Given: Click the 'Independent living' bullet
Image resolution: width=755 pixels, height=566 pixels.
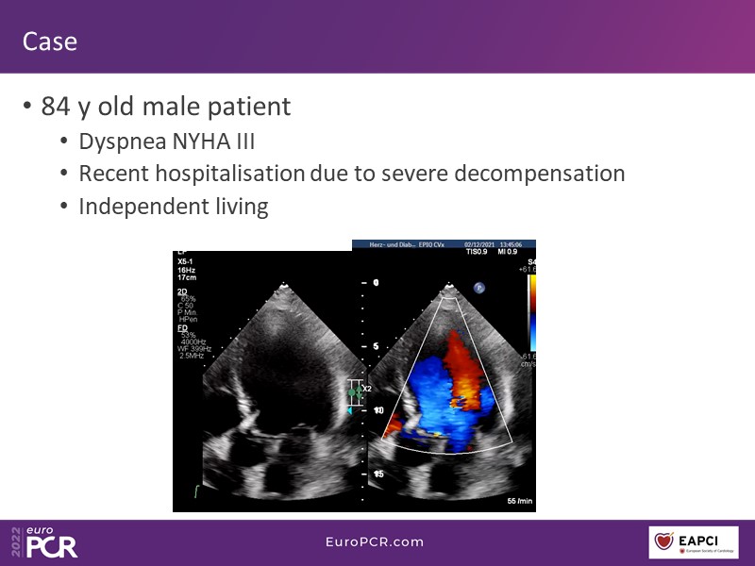Looking at the screenshot, I should click(x=174, y=207).
